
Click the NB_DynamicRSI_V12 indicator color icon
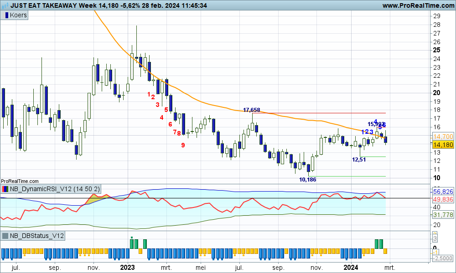tap(5, 189)
